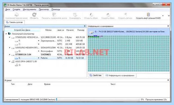Select the D: partition icon
The height and width of the screenshot is (105, 174).
16,51
